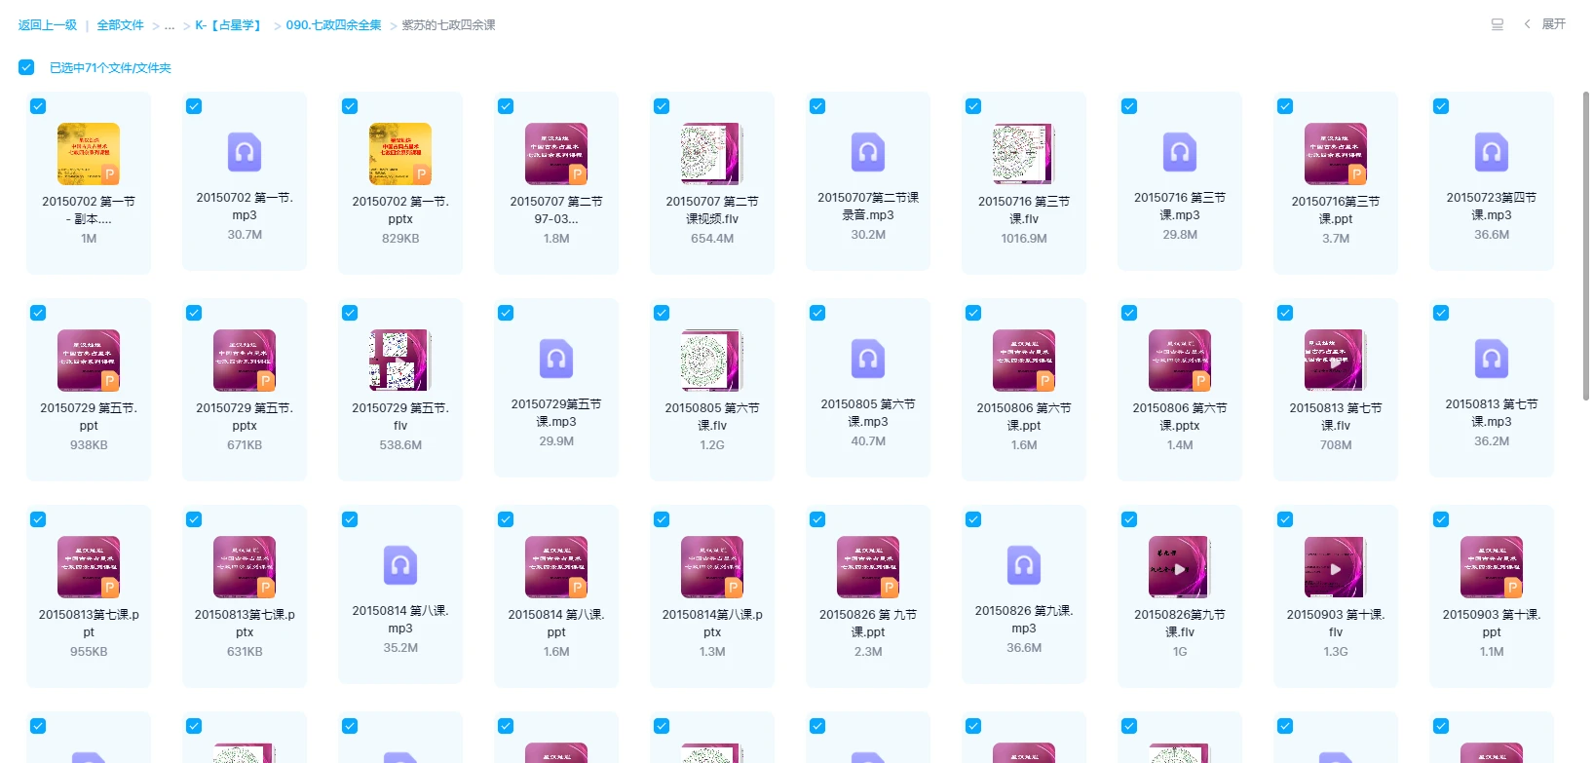Image resolution: width=1593 pixels, height=763 pixels.
Task: Click the 3.7M file size label
Action: (1336, 239)
